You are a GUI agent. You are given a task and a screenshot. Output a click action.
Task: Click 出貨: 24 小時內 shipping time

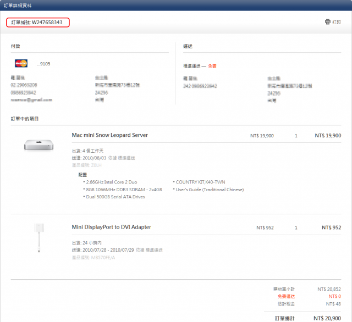[87, 243]
